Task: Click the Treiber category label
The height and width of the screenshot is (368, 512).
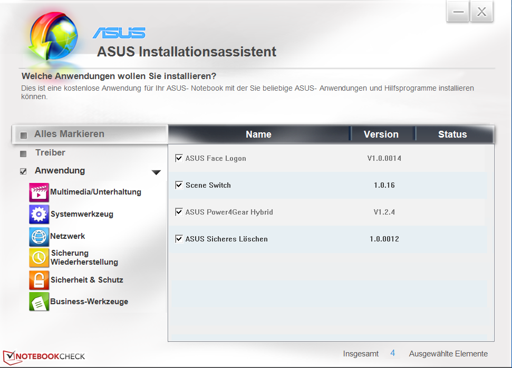Action: [x=50, y=153]
